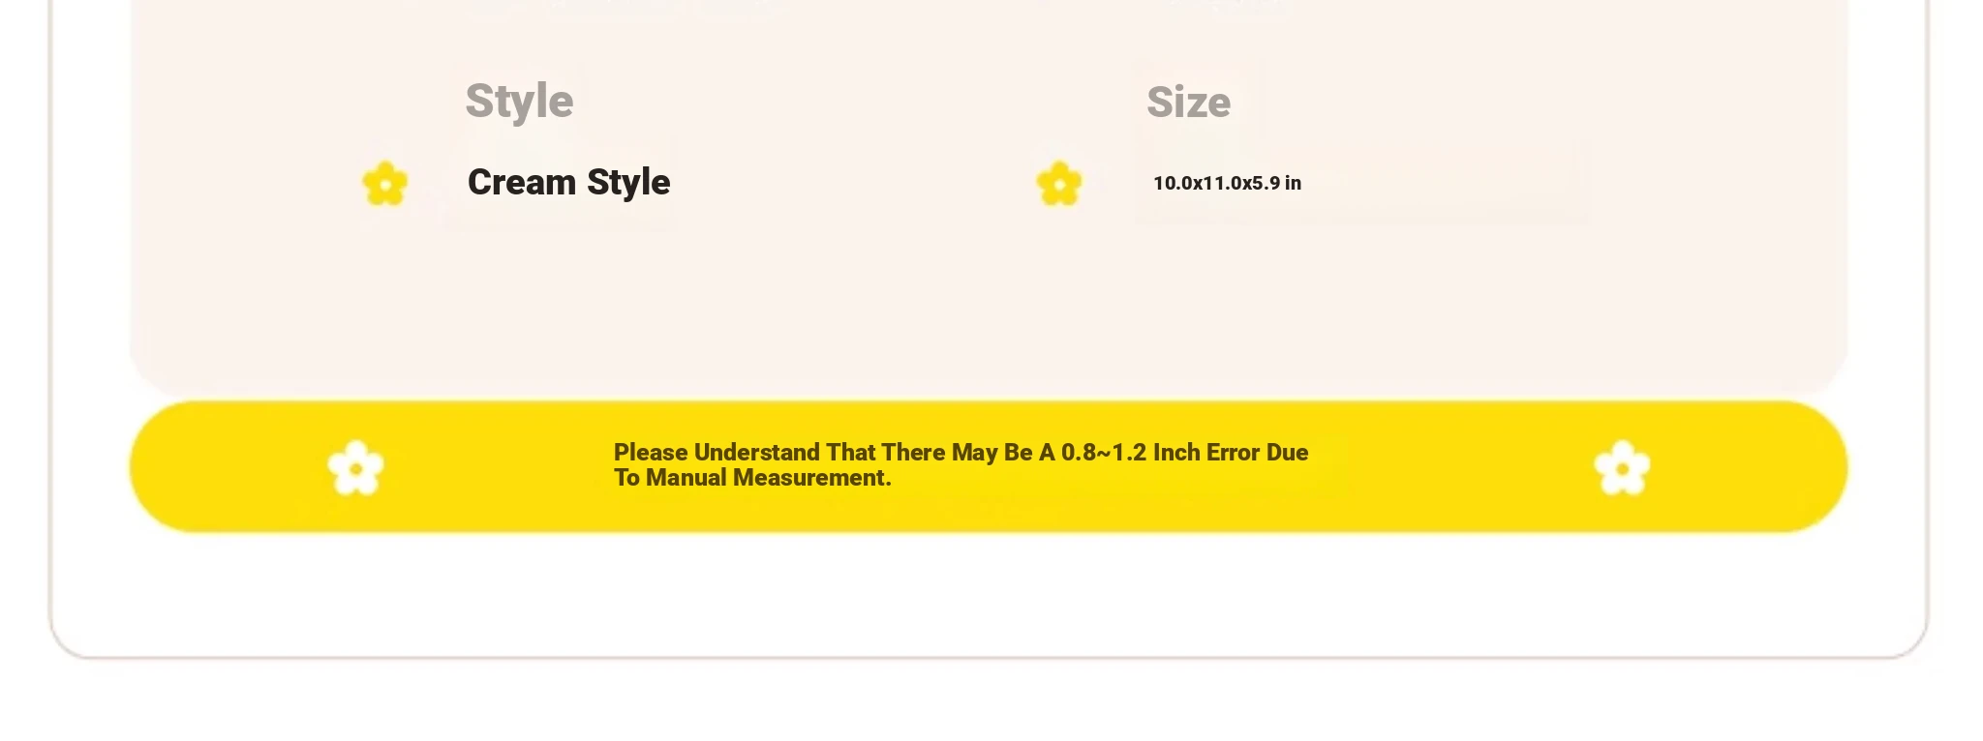Image resolution: width=1983 pixels, height=741 pixels.
Task: Click the Cream Style text
Action: [x=568, y=182]
